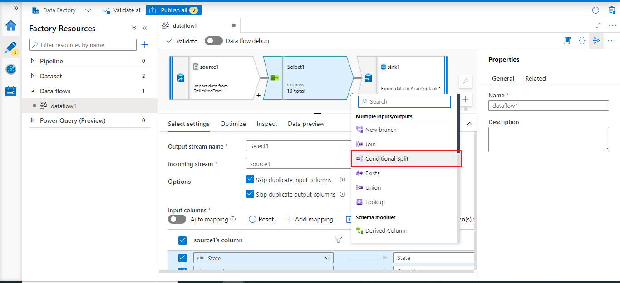This screenshot has height=283, width=620.
Task: Open the Monitor gauge icon
Action: point(11,69)
